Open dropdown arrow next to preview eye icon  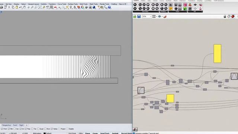pos(162,16)
